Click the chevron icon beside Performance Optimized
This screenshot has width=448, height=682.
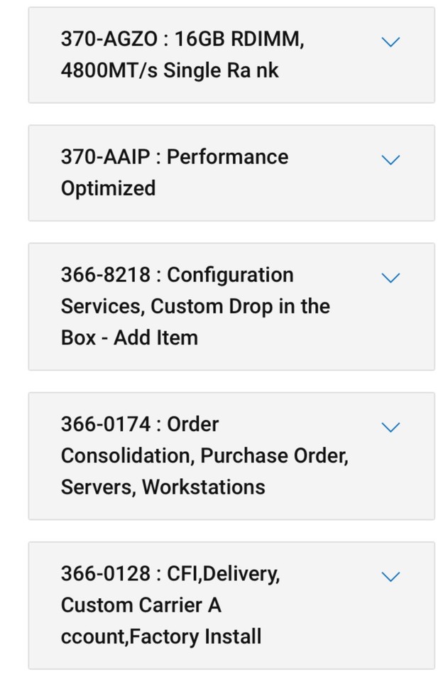(390, 159)
